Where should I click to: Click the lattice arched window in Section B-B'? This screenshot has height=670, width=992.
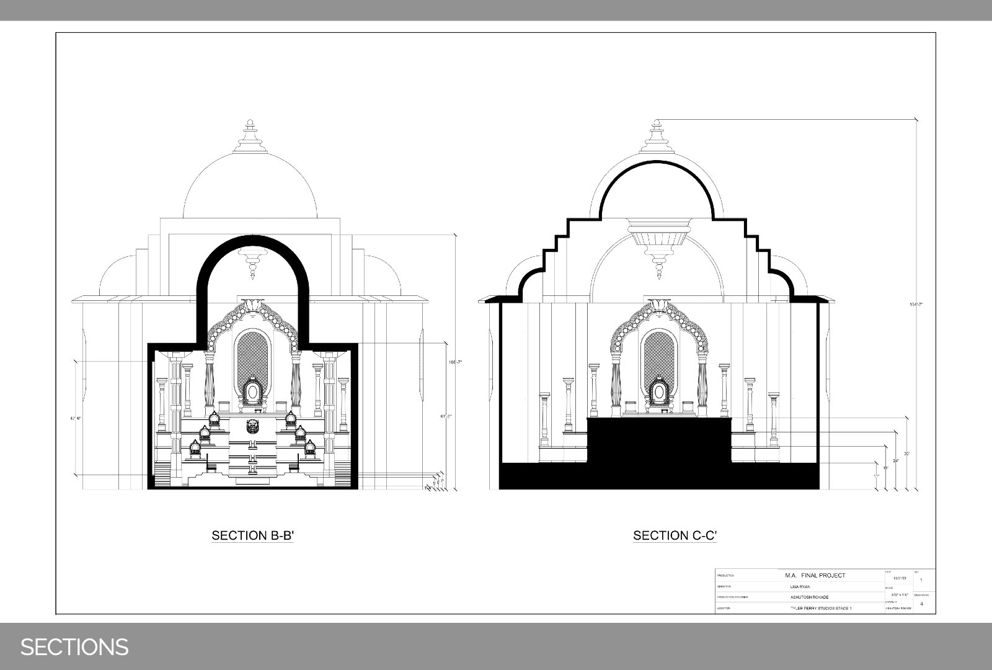(x=252, y=351)
